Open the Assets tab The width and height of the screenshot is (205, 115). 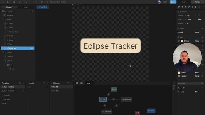pyautogui.click(x=26, y=7)
